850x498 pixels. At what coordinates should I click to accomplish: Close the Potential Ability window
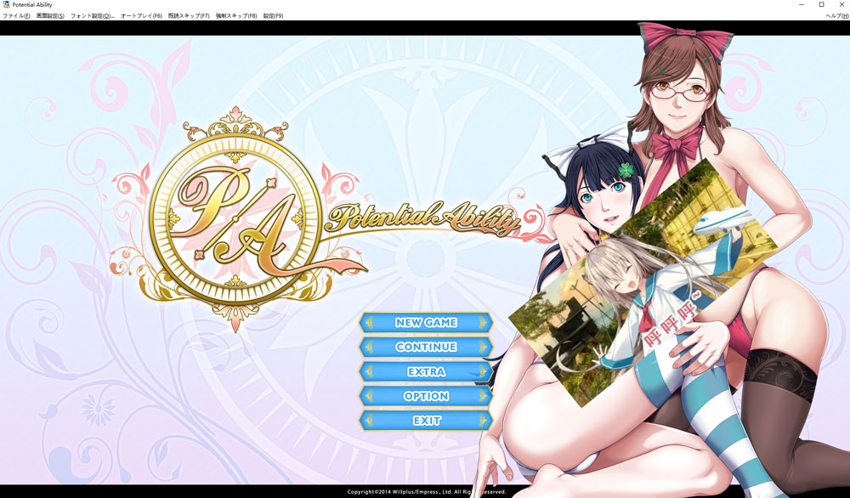(x=841, y=4)
